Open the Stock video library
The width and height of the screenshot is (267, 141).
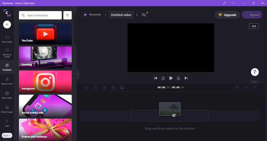[7, 95]
